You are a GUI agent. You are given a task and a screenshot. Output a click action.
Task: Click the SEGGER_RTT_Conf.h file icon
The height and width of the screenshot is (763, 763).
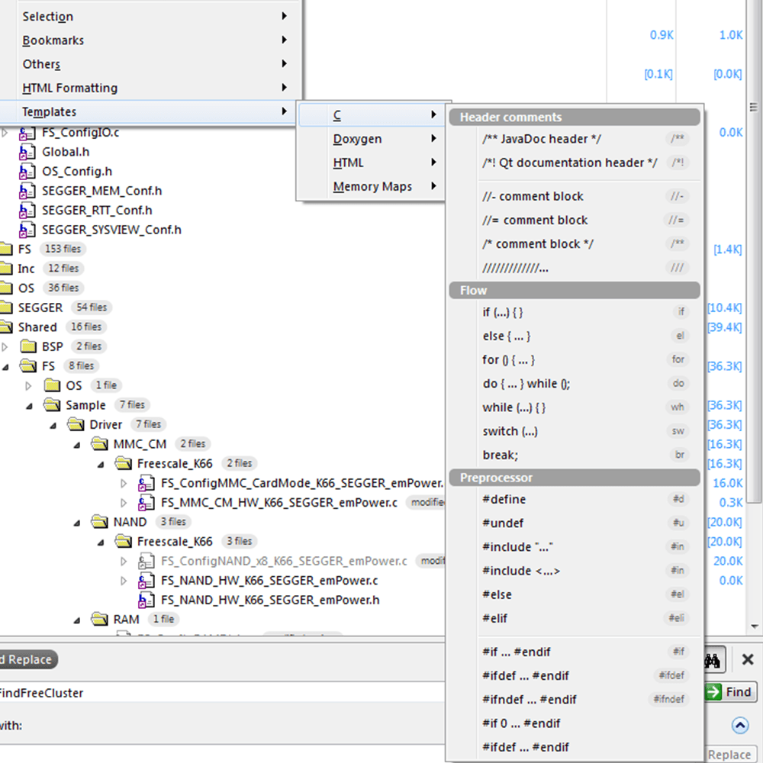[x=27, y=211]
